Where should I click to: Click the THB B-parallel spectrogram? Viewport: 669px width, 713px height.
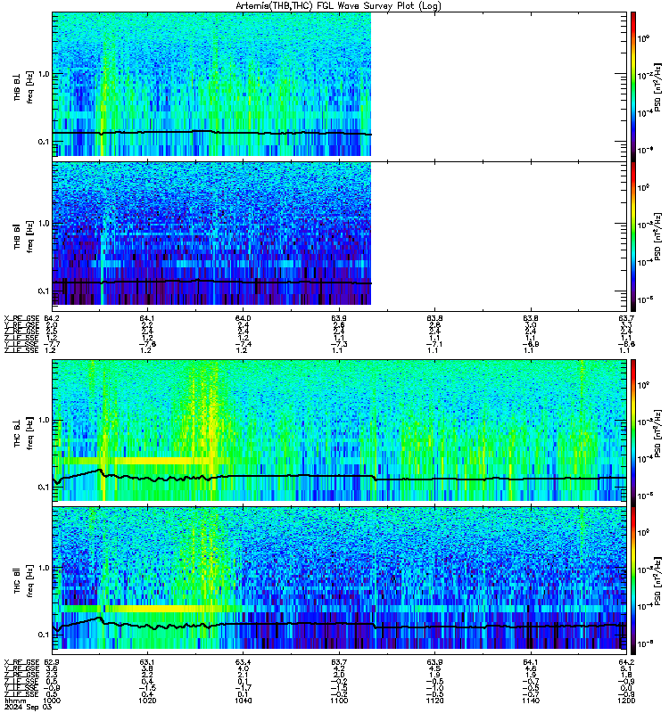point(211,234)
